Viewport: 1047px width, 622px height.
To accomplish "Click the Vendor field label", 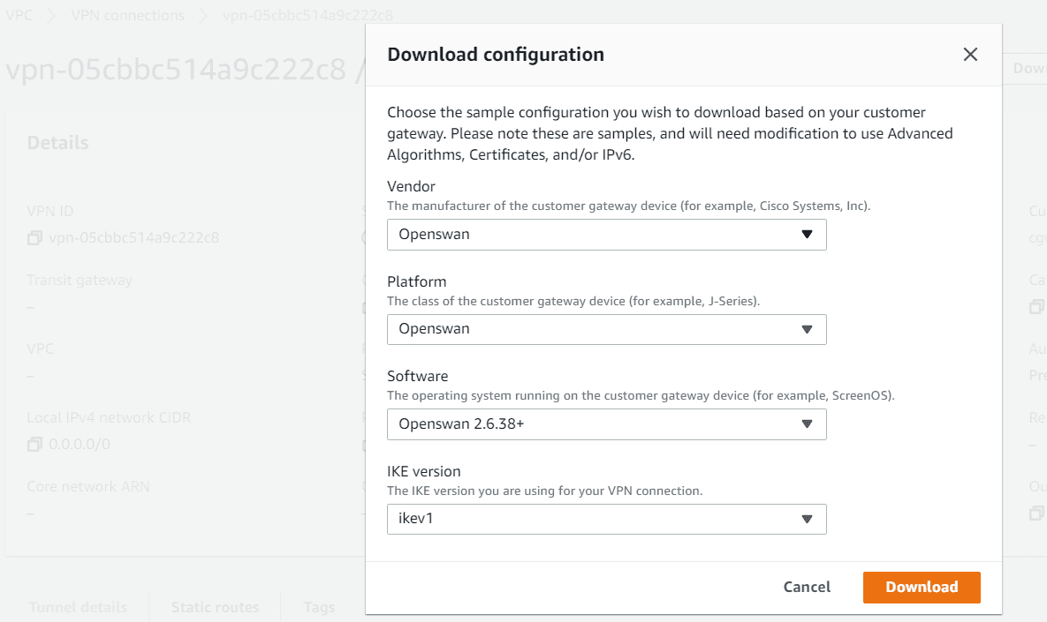I will coord(412,187).
